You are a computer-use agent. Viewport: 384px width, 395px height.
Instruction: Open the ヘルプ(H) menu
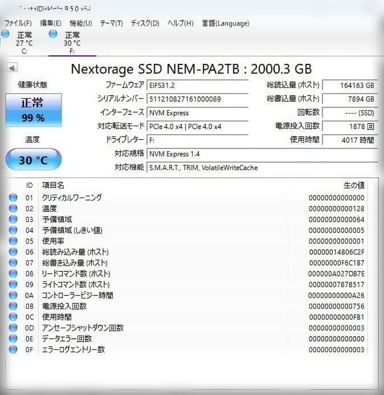coord(180,23)
